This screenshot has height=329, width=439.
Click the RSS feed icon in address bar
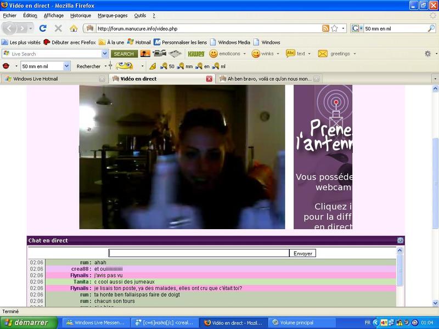(326, 29)
